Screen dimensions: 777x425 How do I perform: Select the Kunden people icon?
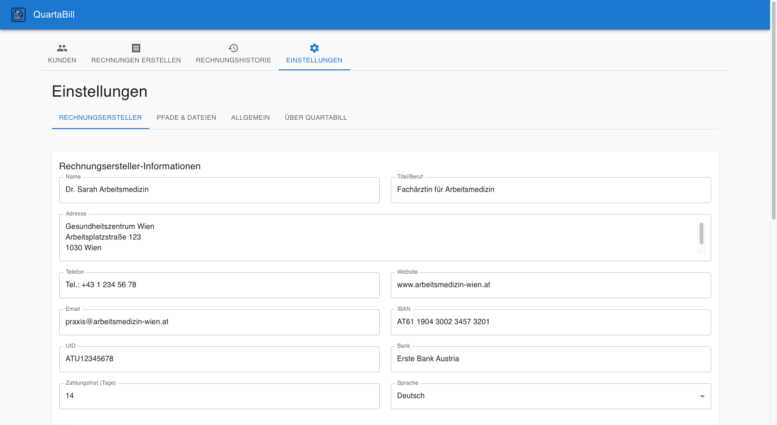[62, 48]
